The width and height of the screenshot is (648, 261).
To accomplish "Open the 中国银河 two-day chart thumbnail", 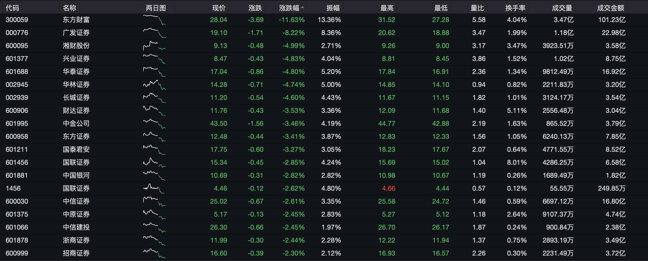I will [x=154, y=176].
